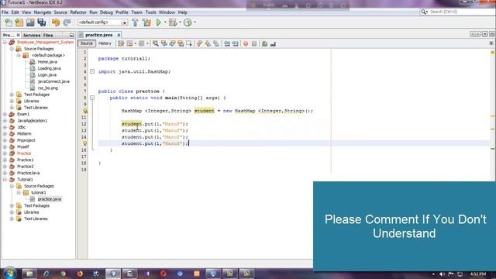Click the lightbulb hint icon on line 10
496x279 pixels.
[85, 111]
